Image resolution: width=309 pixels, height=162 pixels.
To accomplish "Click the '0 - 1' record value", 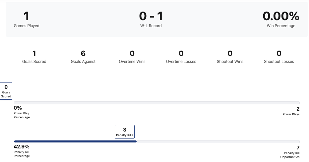I will [x=151, y=16].
